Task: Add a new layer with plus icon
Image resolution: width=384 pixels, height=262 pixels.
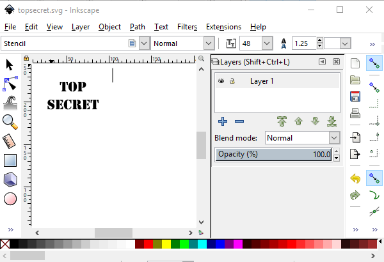Action: click(x=223, y=121)
